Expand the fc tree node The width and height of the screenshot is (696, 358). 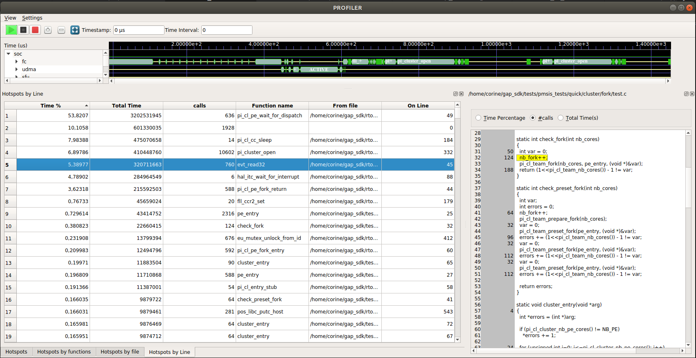pos(16,62)
